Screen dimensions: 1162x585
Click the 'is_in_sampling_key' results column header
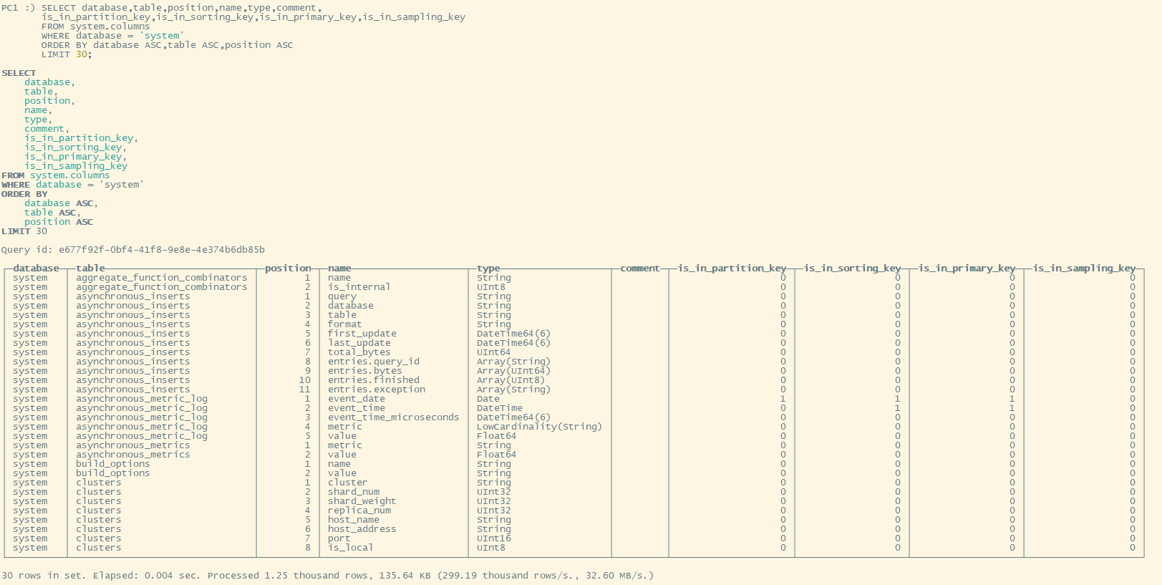click(1084, 269)
